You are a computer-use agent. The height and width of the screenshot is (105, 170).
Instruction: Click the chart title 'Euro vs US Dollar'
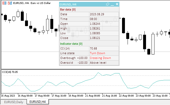point(41,3)
